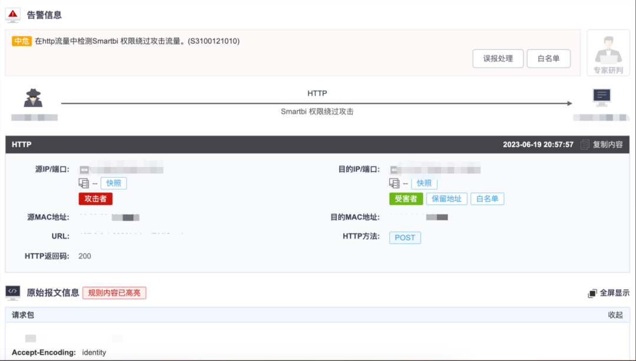
Task: Click the Accept-Encoding identity value
Action: point(94,353)
